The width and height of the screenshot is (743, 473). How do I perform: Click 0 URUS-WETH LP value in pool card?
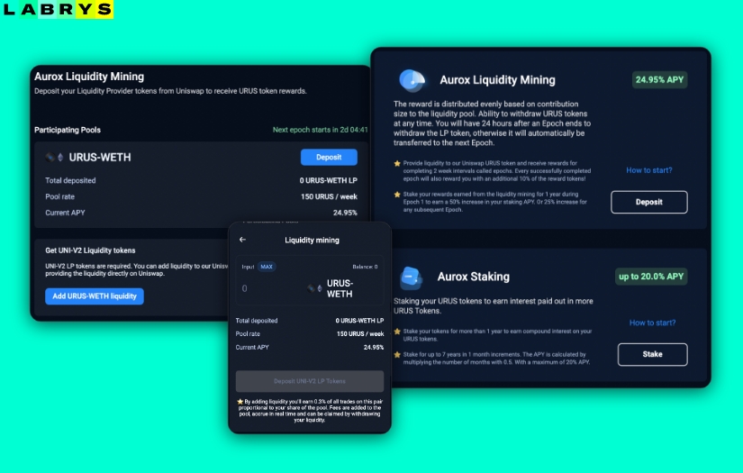[x=329, y=180]
